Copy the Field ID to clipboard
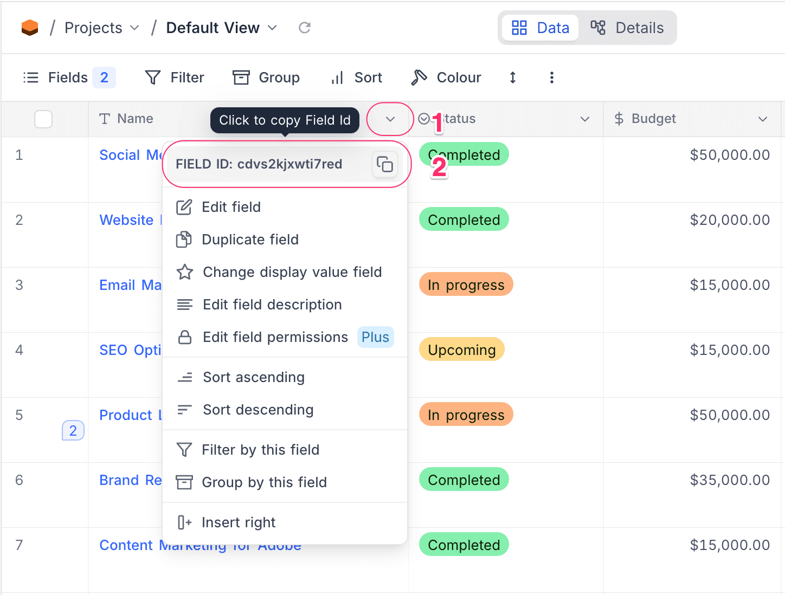The width and height of the screenshot is (785, 595). (385, 164)
